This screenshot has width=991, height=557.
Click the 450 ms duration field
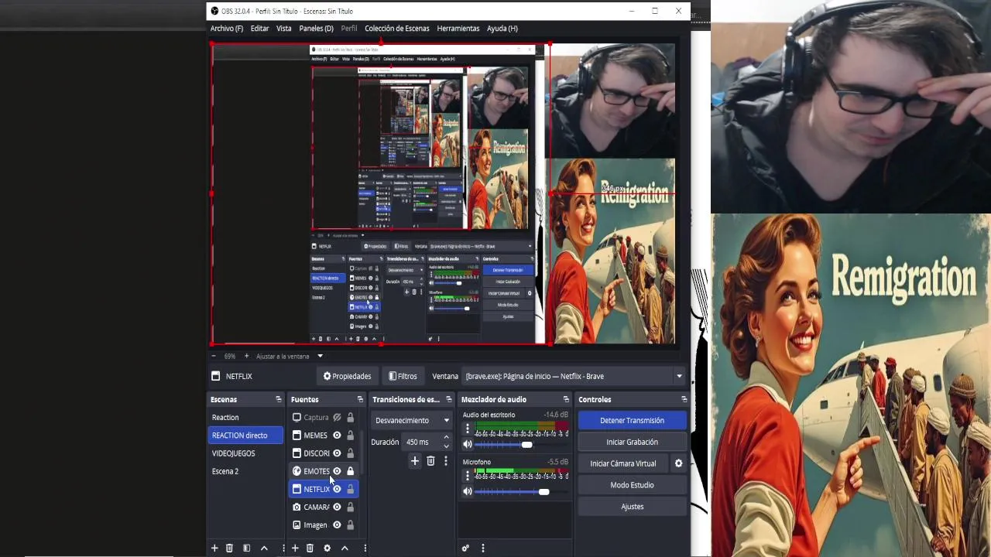click(423, 442)
